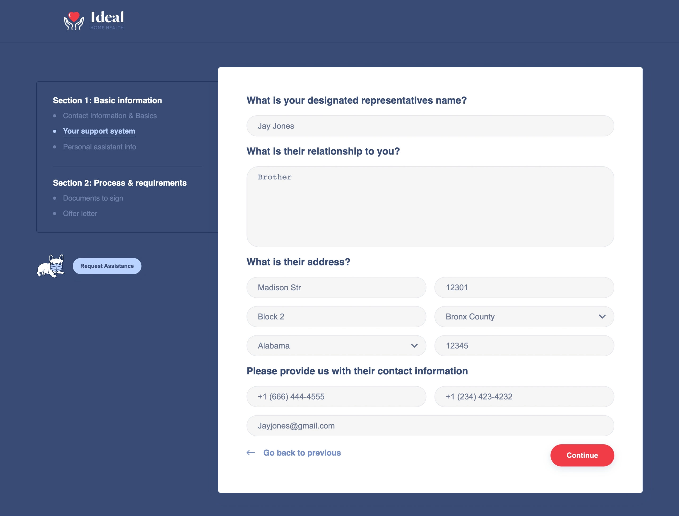Follow the Go back to previous link
679x516 pixels.
coord(302,453)
